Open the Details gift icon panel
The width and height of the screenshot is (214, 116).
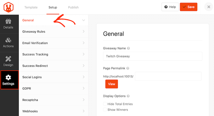click(8, 24)
